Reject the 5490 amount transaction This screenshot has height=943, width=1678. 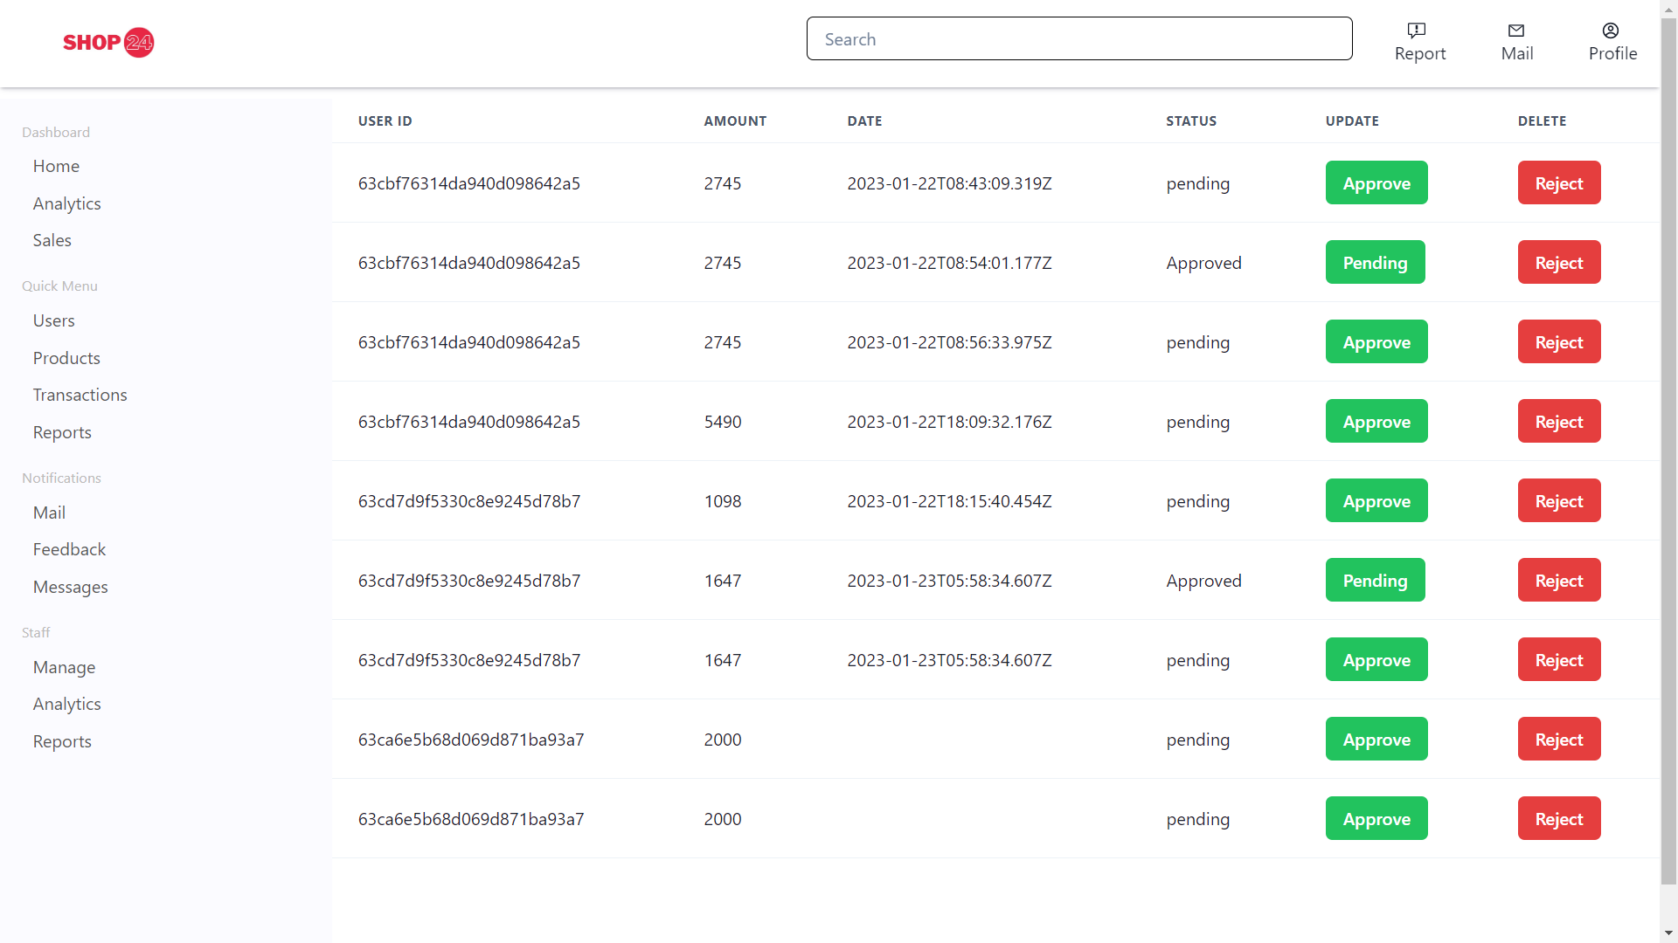pyautogui.click(x=1558, y=422)
